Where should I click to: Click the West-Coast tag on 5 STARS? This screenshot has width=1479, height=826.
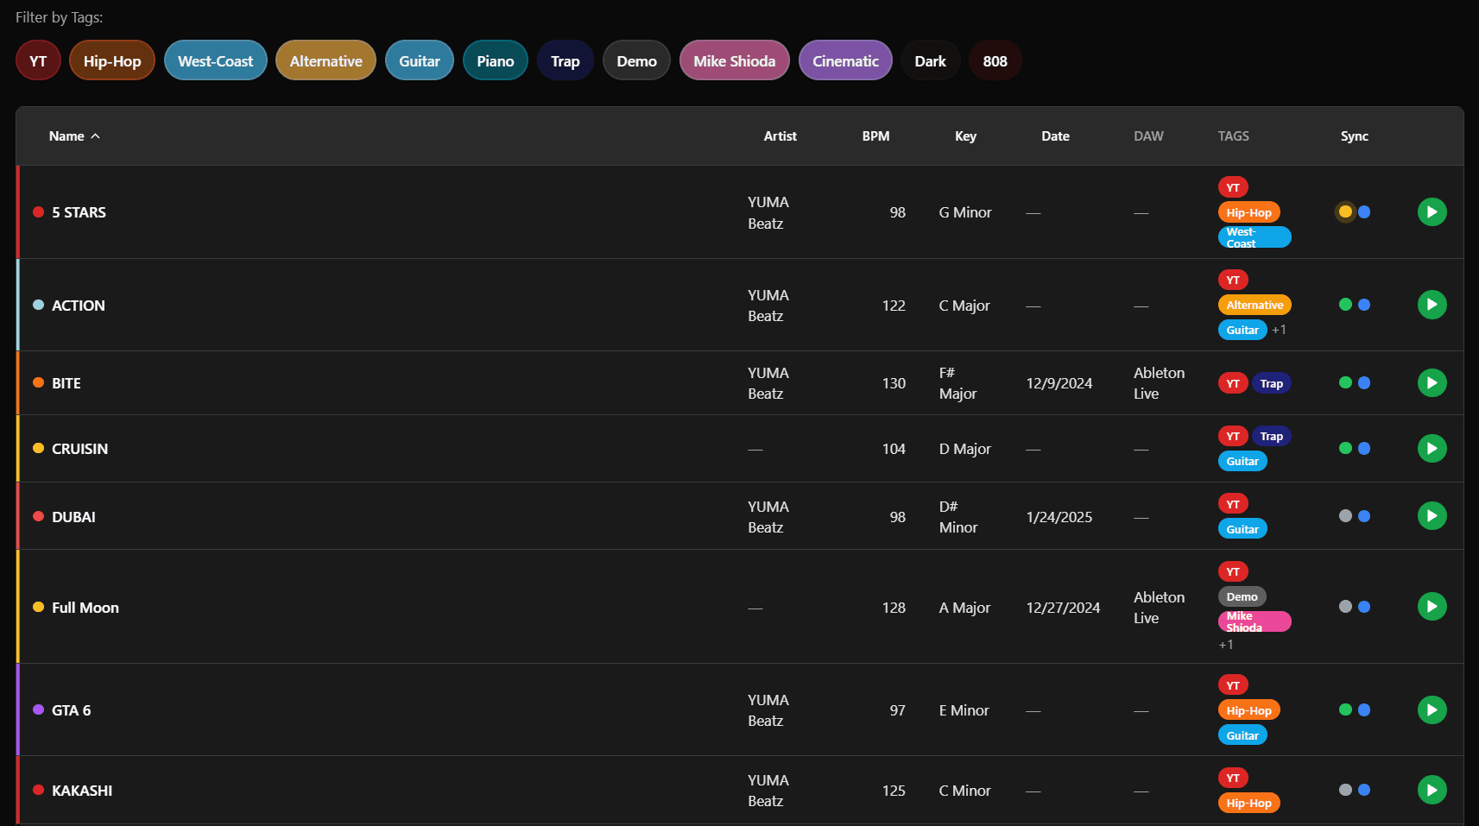tap(1255, 237)
